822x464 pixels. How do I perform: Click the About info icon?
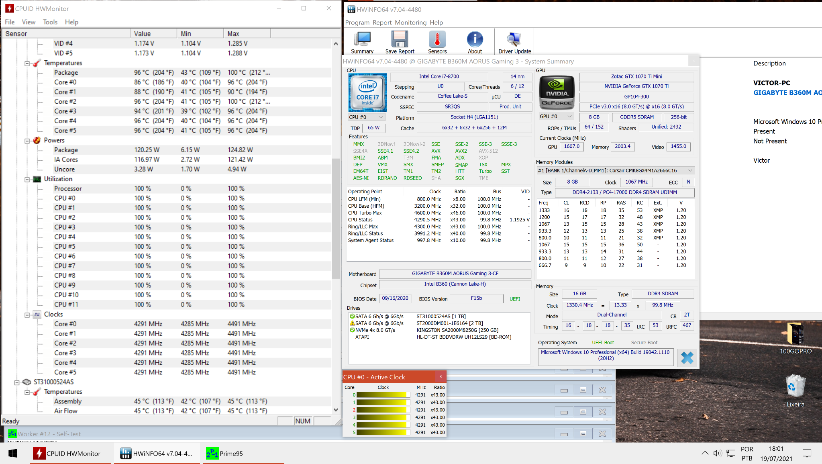[x=475, y=42]
